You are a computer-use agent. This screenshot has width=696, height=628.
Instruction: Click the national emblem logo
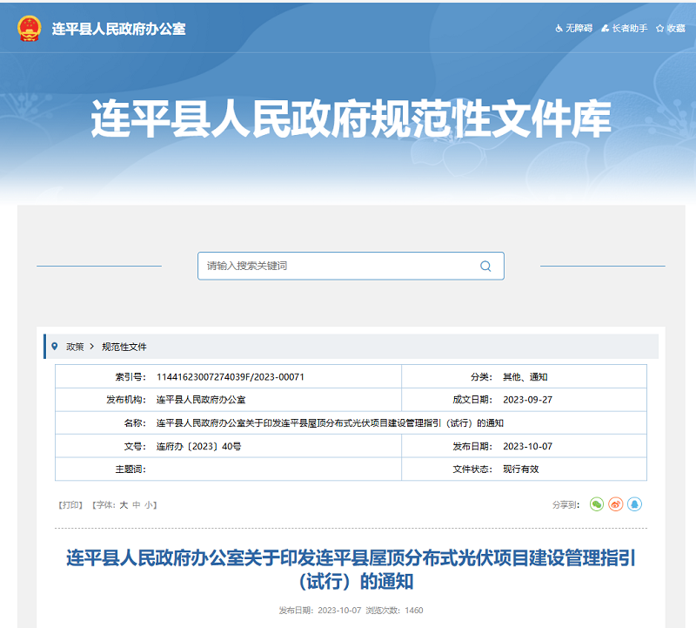pyautogui.click(x=29, y=28)
